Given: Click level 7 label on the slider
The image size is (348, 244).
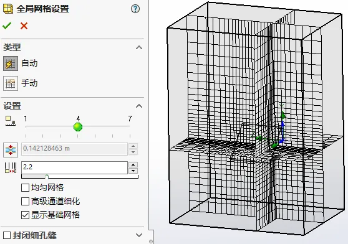Looking at the screenshot, I should [x=130, y=119].
